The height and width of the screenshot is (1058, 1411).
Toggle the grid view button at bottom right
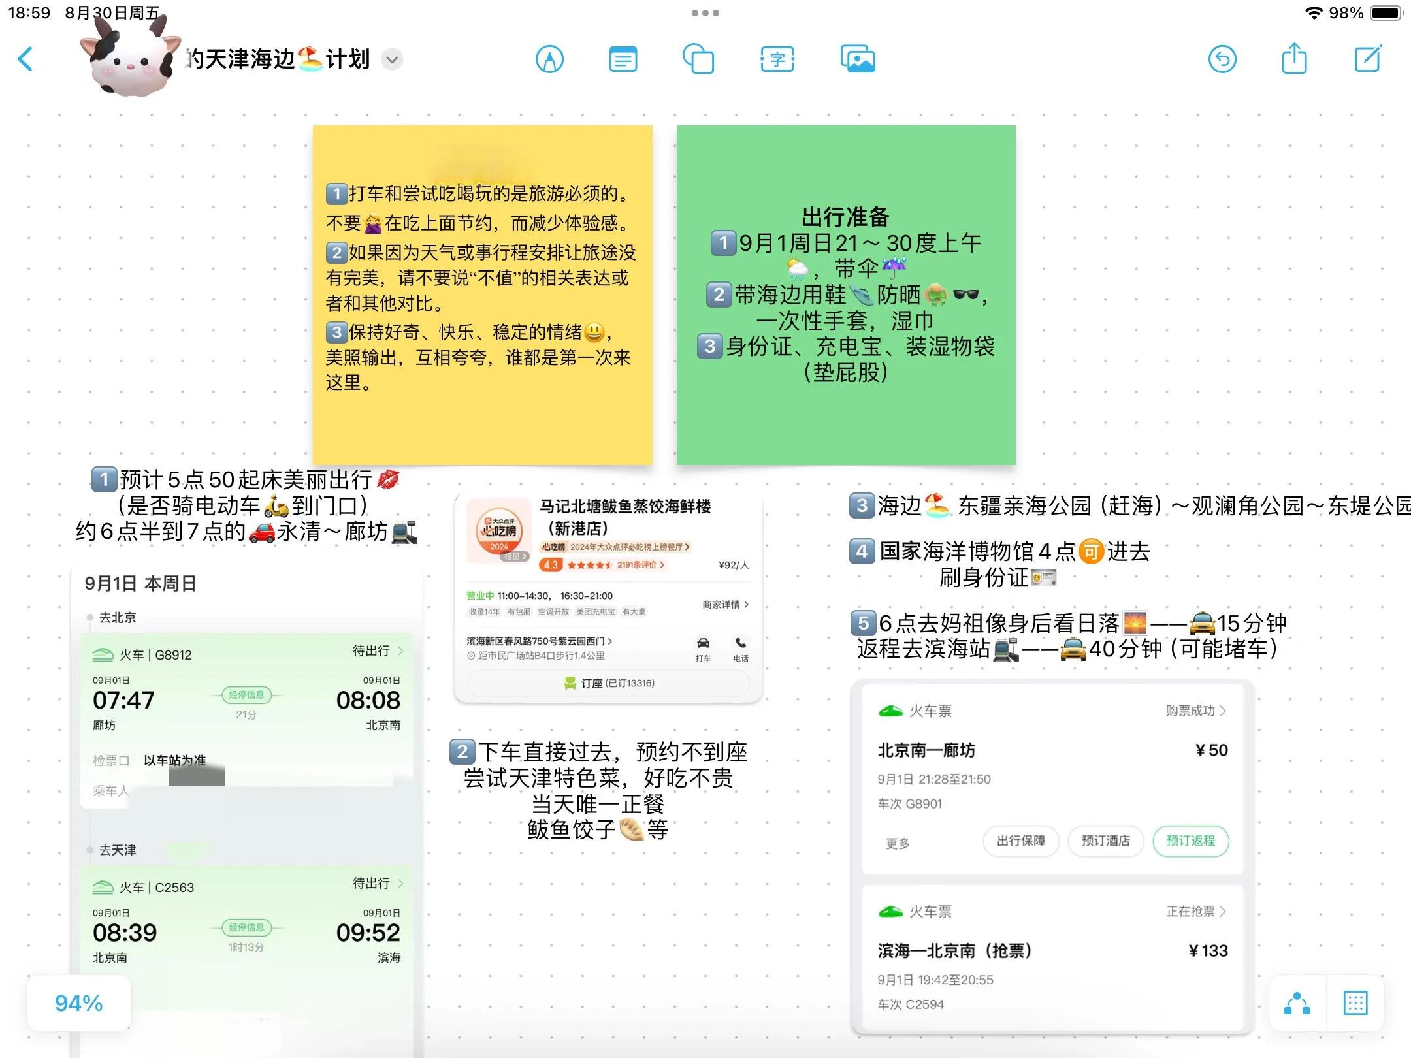[1355, 1003]
